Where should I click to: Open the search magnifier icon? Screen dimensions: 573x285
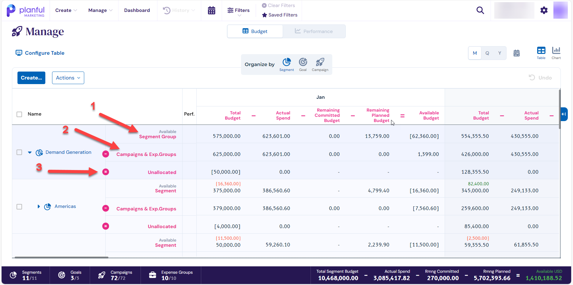(480, 10)
